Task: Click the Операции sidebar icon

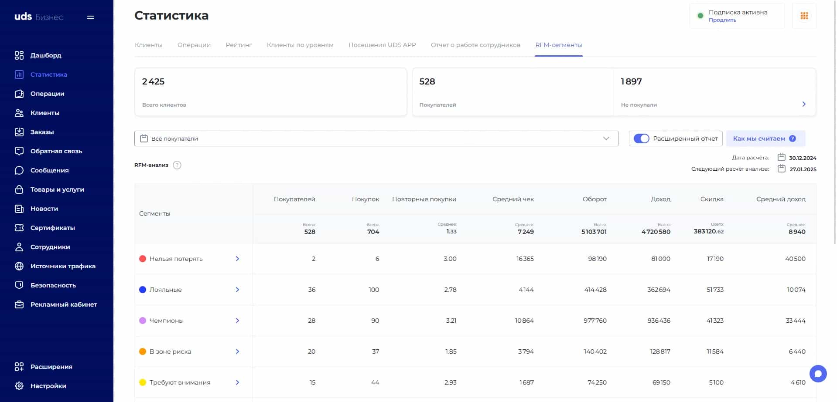Action: click(x=19, y=94)
